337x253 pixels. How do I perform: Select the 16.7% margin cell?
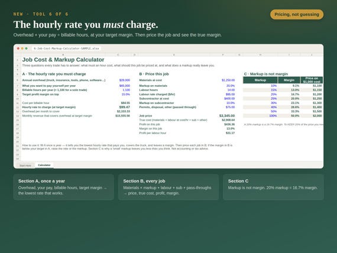click(295, 95)
